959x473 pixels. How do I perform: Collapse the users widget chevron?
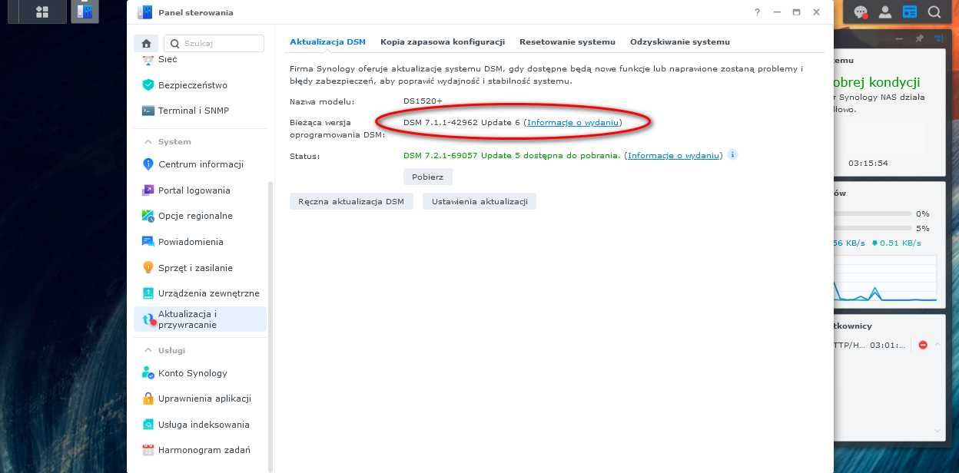coord(937,346)
